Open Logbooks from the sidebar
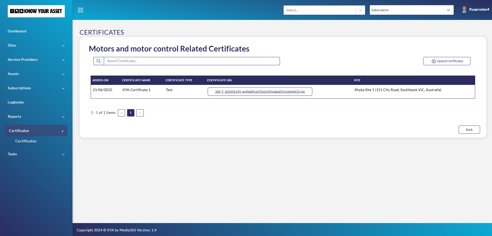Viewport: 492px width, 236px height. click(16, 102)
